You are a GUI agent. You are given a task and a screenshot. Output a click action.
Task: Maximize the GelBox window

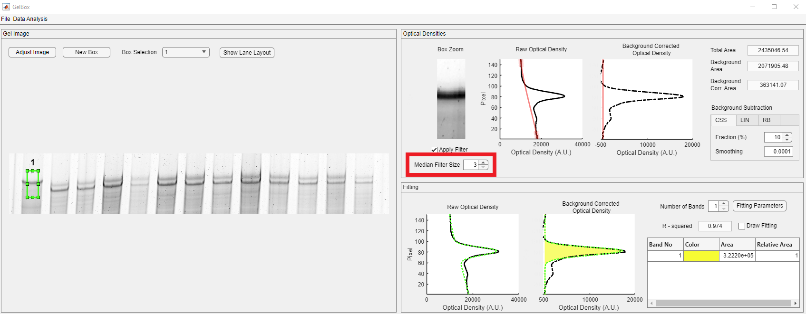pyautogui.click(x=774, y=7)
